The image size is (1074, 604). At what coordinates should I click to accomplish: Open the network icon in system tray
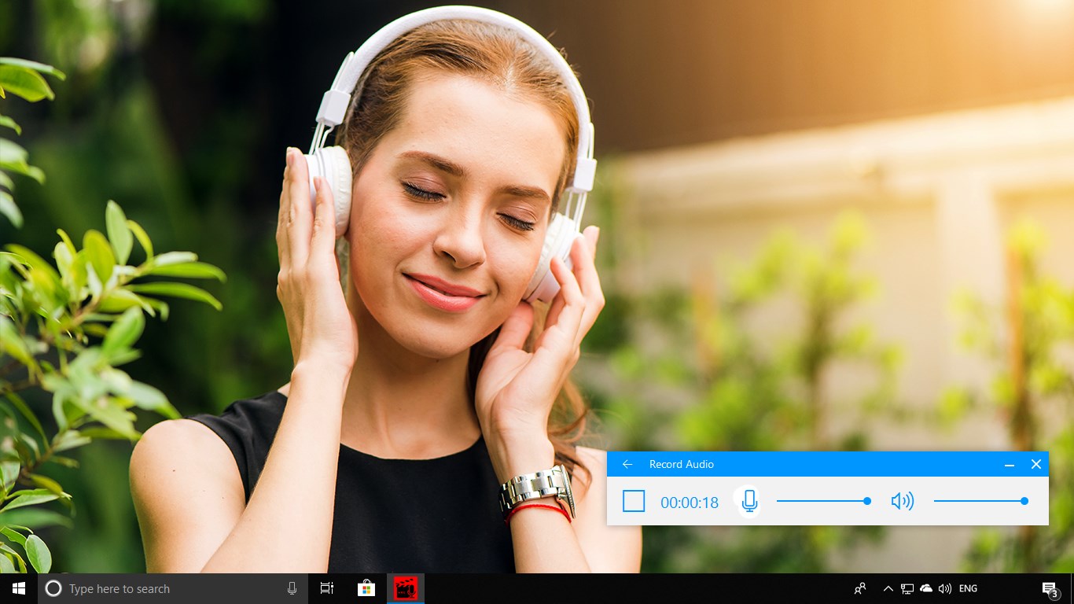coord(907,588)
